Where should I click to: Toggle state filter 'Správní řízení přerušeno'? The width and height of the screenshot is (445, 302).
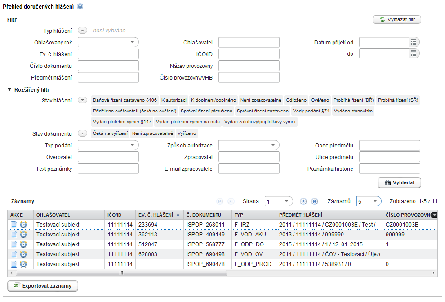coord(206,111)
